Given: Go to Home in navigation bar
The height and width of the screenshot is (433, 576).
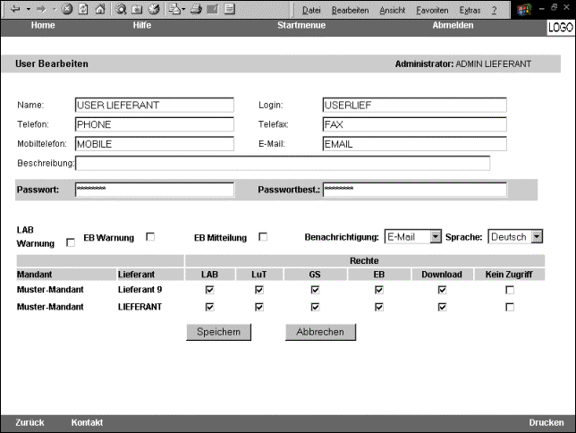Looking at the screenshot, I should pyautogui.click(x=43, y=25).
